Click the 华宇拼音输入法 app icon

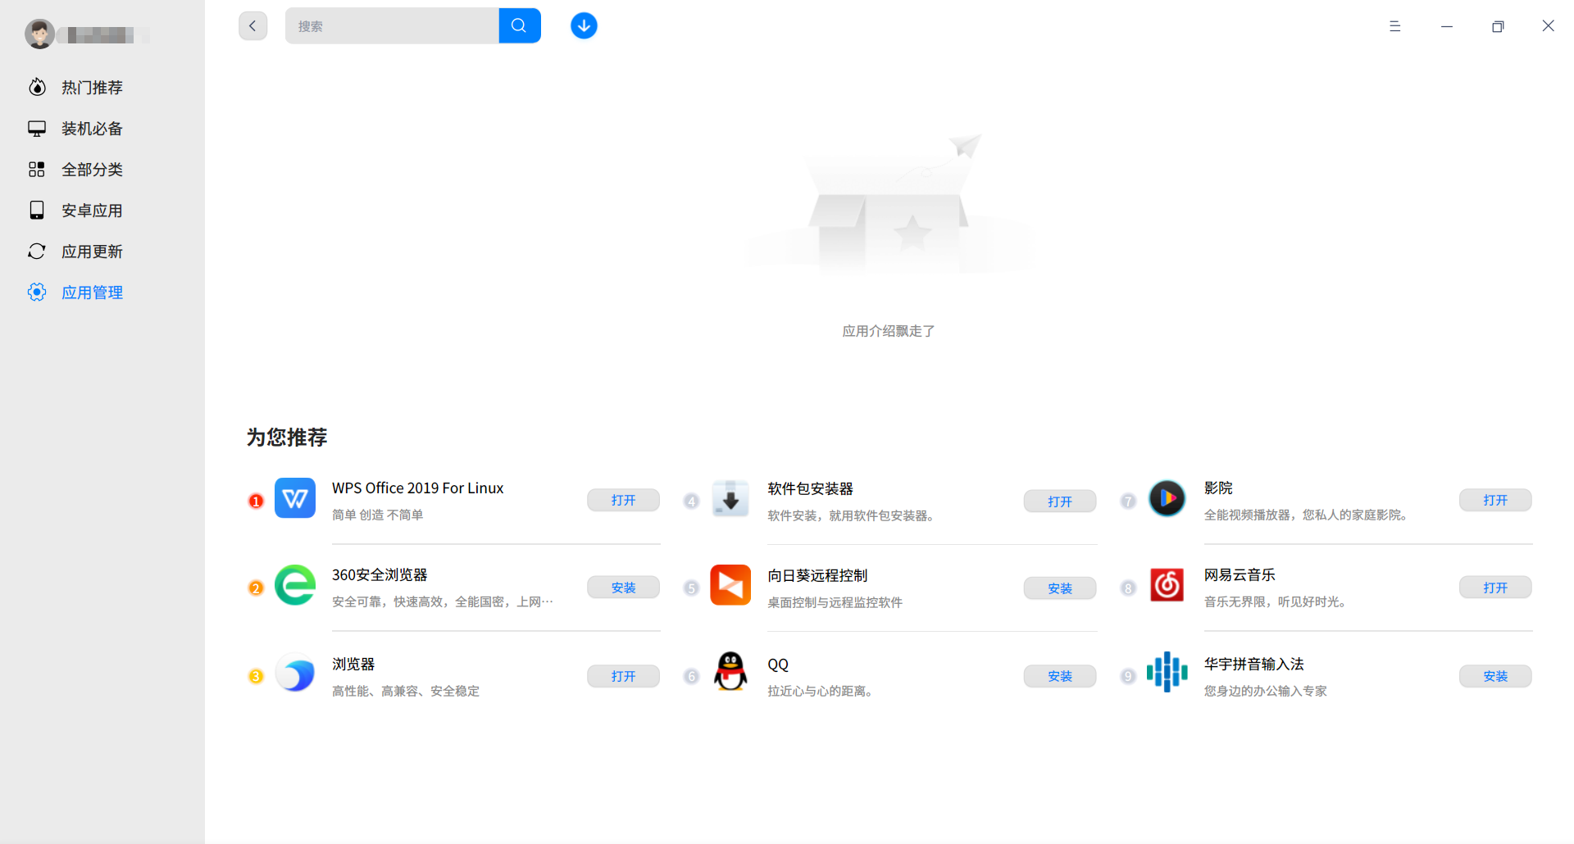(1166, 671)
